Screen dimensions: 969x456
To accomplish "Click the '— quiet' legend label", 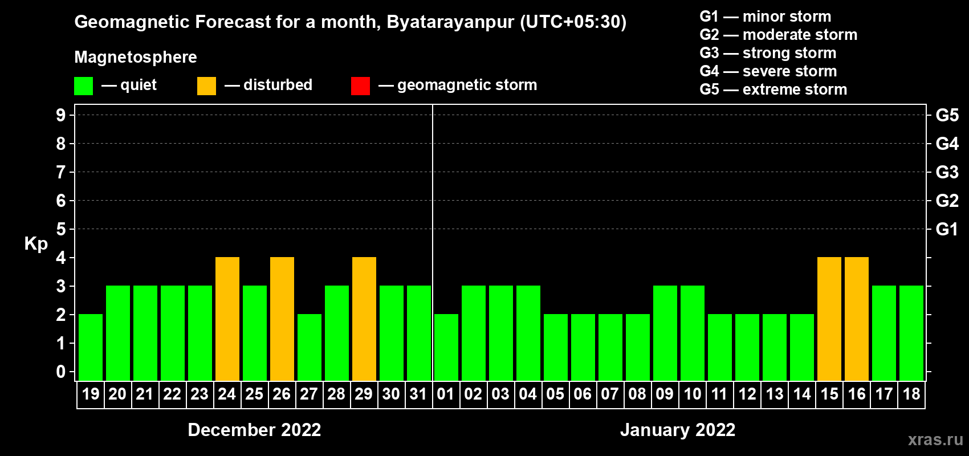I will click(x=129, y=85).
